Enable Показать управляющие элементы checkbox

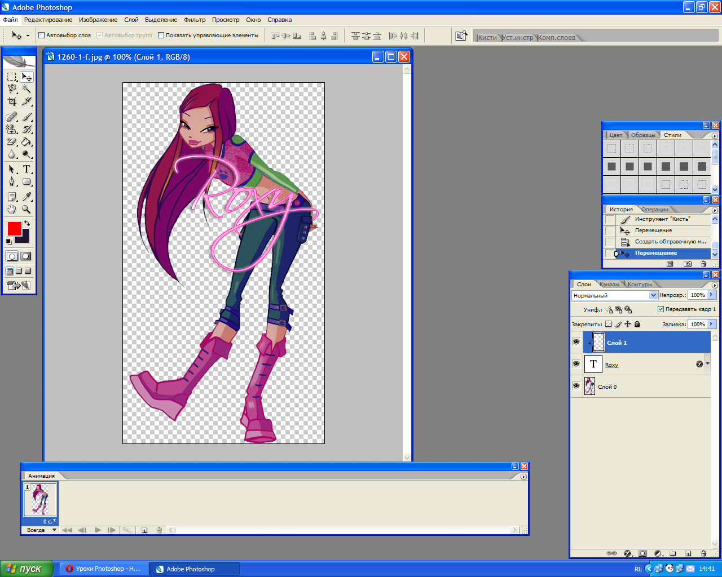pyautogui.click(x=161, y=35)
